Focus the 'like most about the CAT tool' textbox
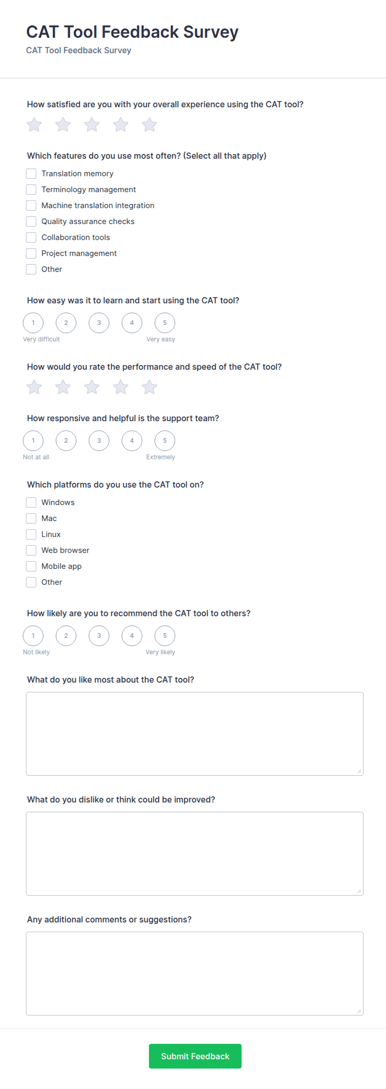The image size is (386, 1089). pyautogui.click(x=195, y=734)
